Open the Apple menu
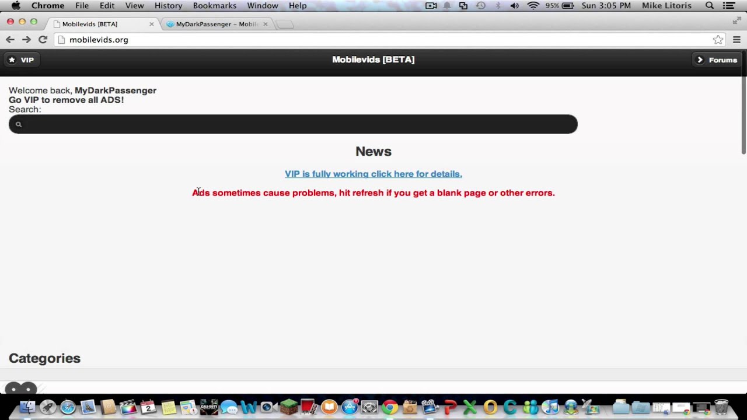 [16, 5]
